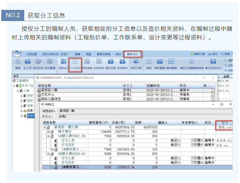The width and height of the screenshot is (240, 183).
Task: Expand the 地下部分 node
Action: coord(48,132)
